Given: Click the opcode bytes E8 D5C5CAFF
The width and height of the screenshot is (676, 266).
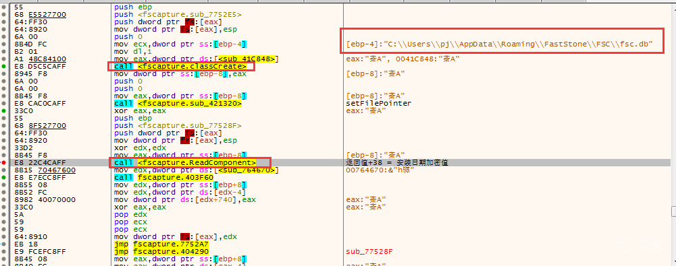Looking at the screenshot, I should click(x=40, y=67).
